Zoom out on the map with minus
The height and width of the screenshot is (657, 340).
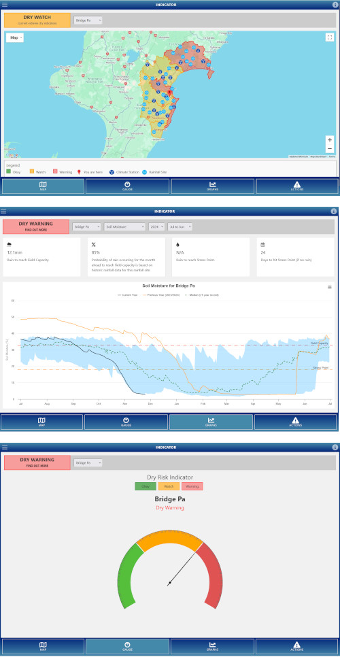coord(330,148)
